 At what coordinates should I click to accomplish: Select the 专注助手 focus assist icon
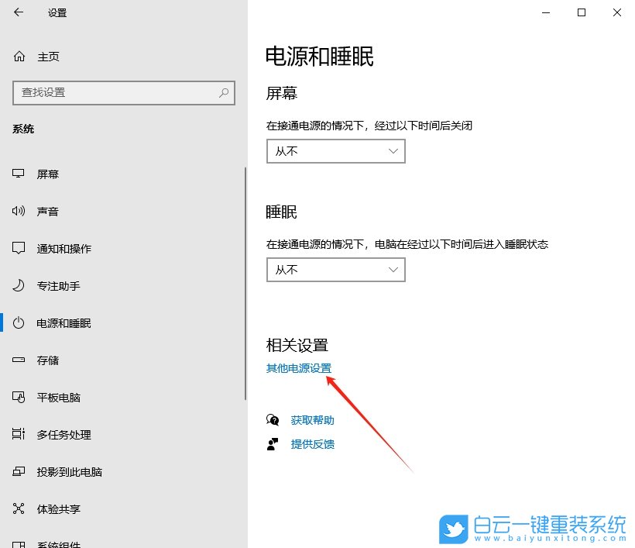point(19,285)
